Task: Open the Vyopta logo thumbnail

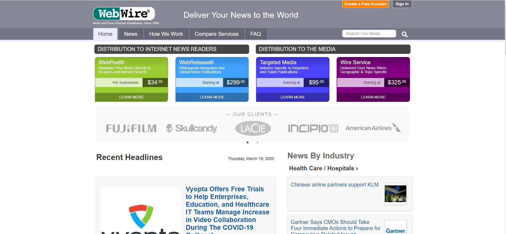Action: pyautogui.click(x=141, y=210)
